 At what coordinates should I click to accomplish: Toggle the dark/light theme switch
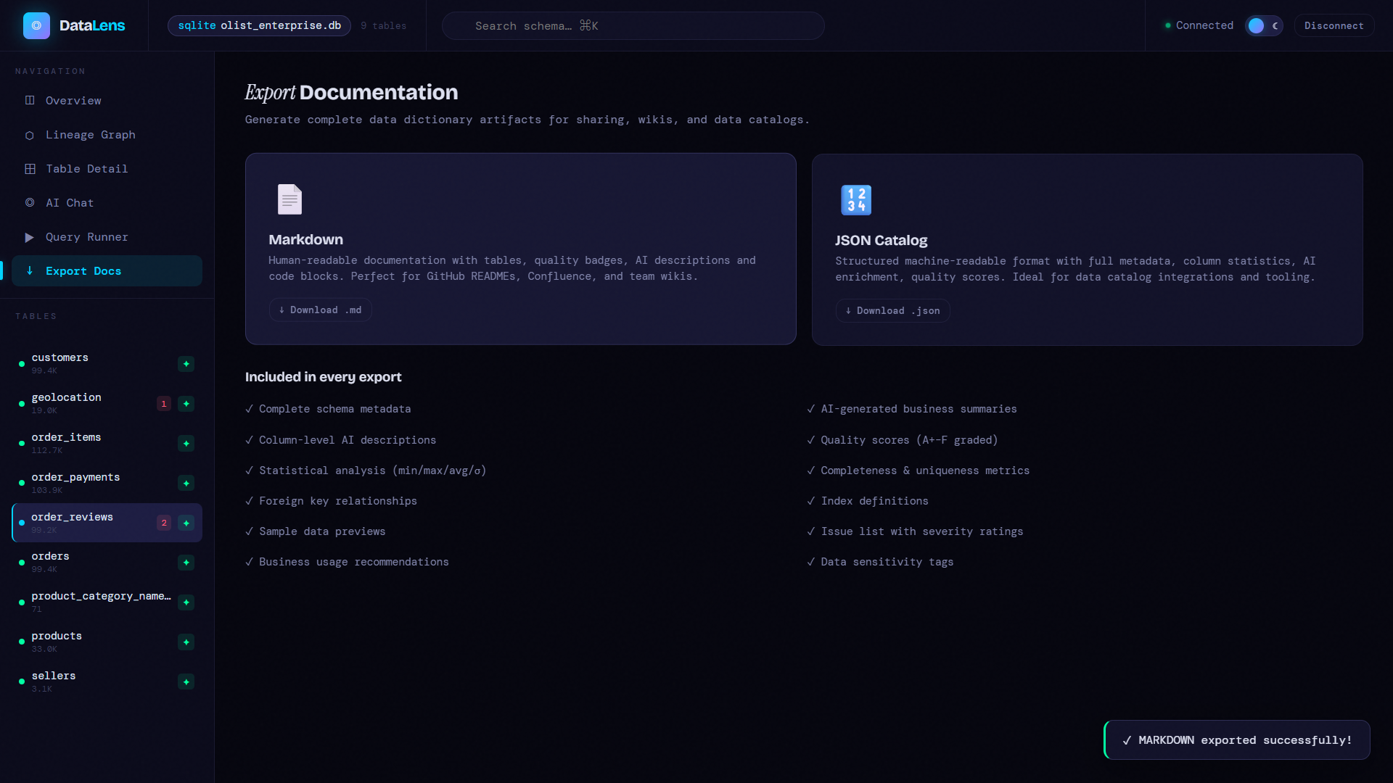(1264, 25)
